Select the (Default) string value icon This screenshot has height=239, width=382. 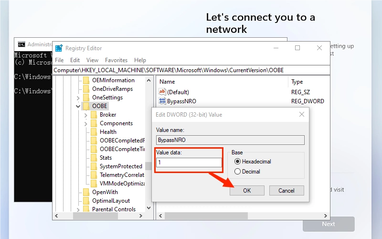pyautogui.click(x=162, y=92)
